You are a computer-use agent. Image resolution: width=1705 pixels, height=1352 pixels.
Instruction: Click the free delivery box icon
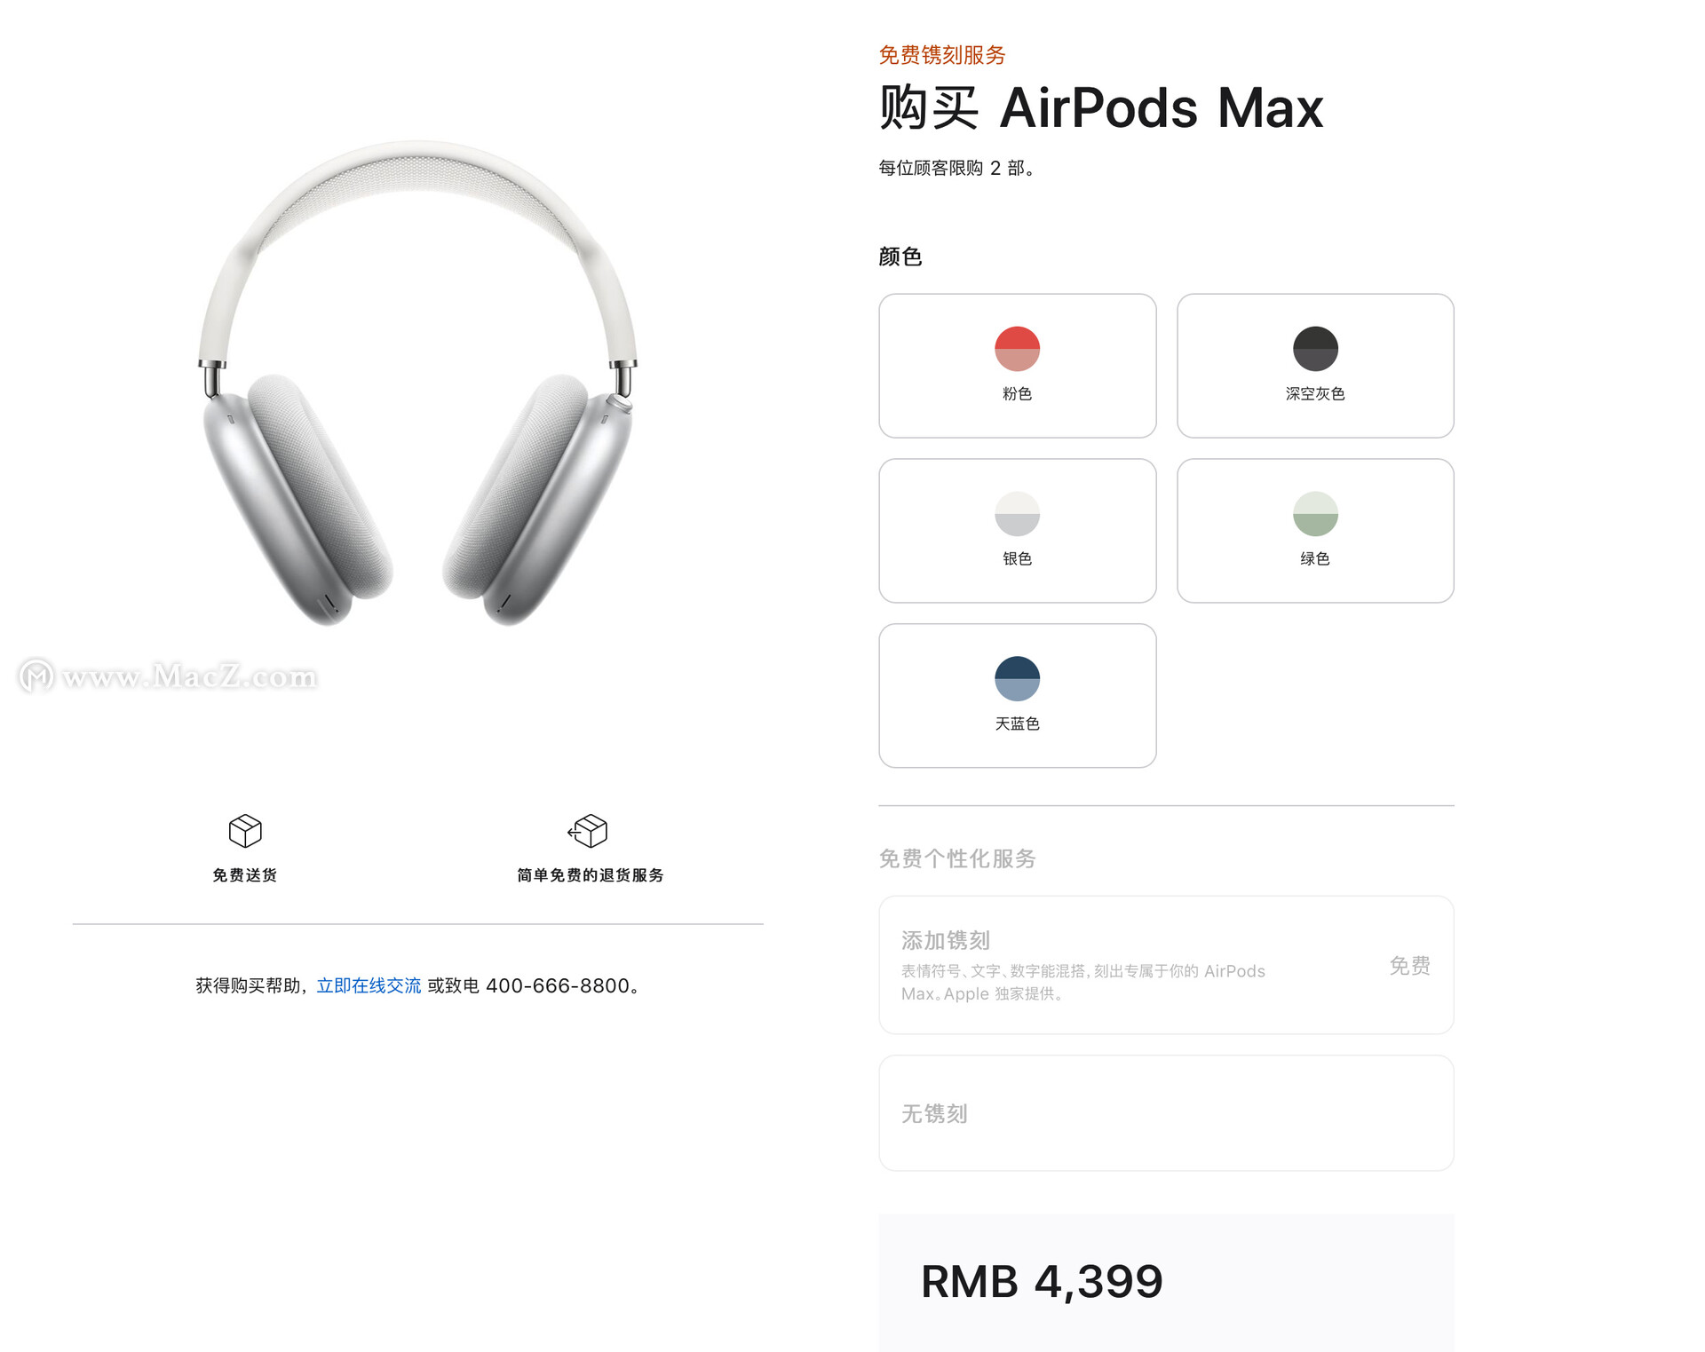[245, 831]
